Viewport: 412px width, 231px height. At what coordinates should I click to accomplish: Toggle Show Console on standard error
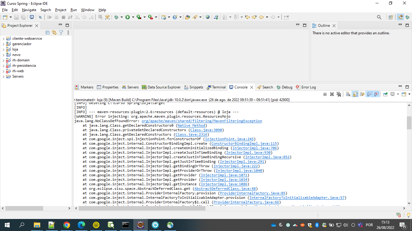coord(376,94)
